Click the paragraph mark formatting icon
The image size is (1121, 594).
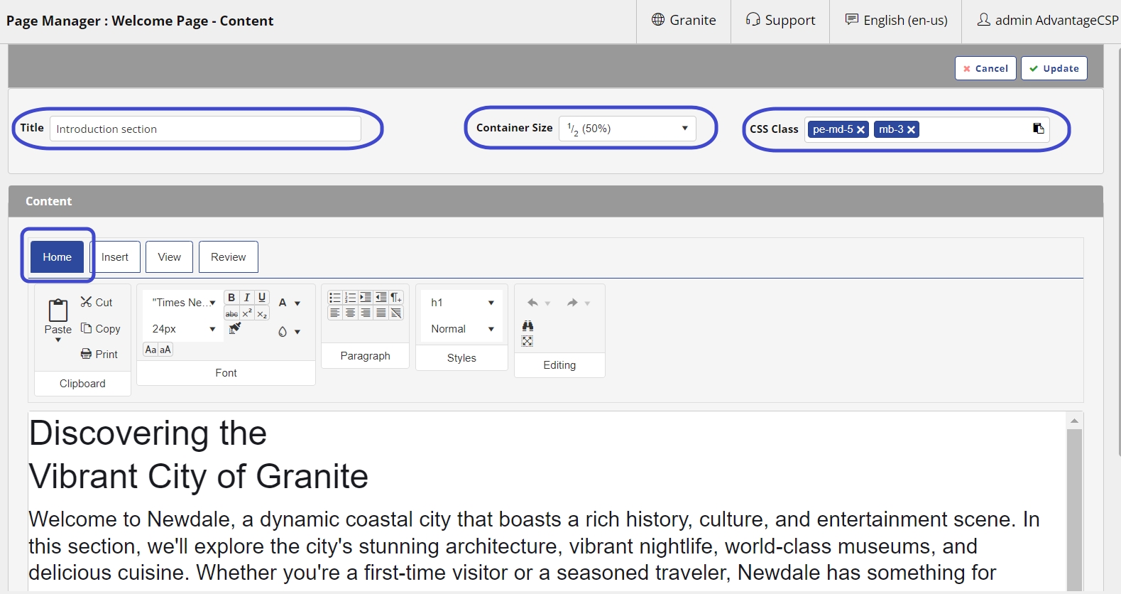tap(396, 298)
